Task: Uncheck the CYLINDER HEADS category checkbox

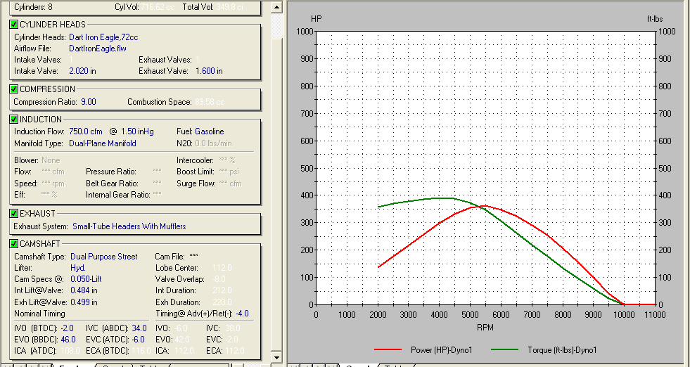Action: click(x=14, y=25)
